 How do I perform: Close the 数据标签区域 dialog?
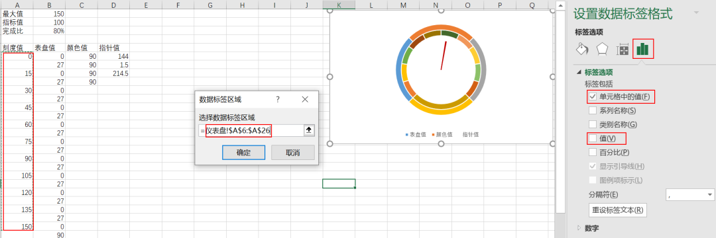[305, 99]
